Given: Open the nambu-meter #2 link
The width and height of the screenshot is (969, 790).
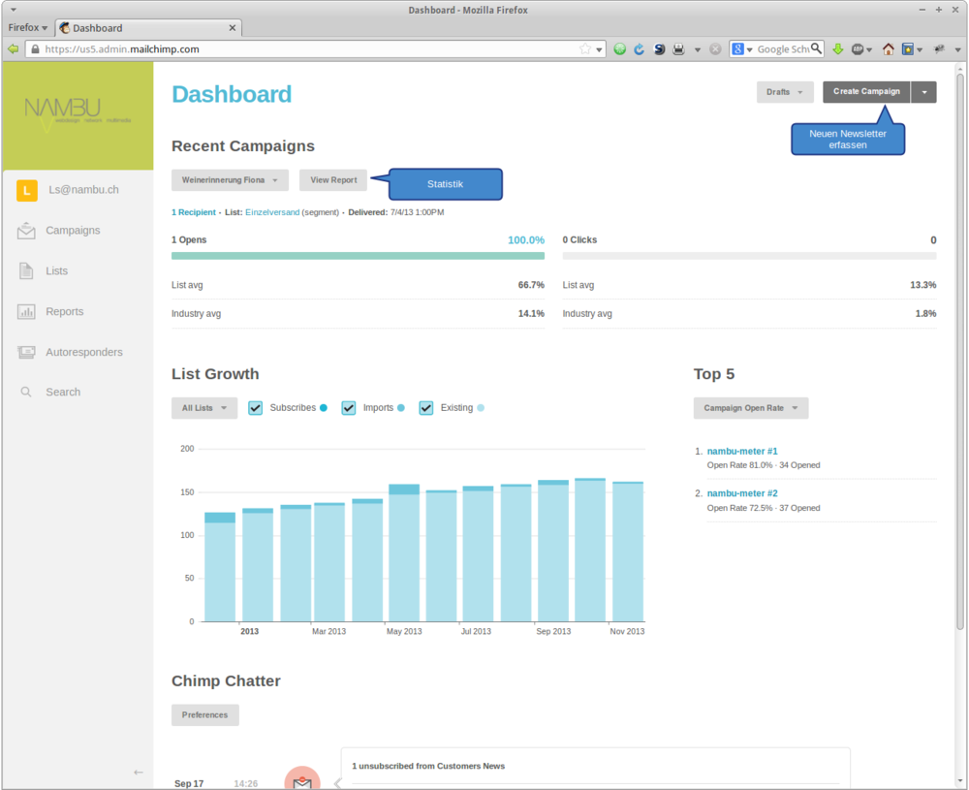Looking at the screenshot, I should point(742,493).
